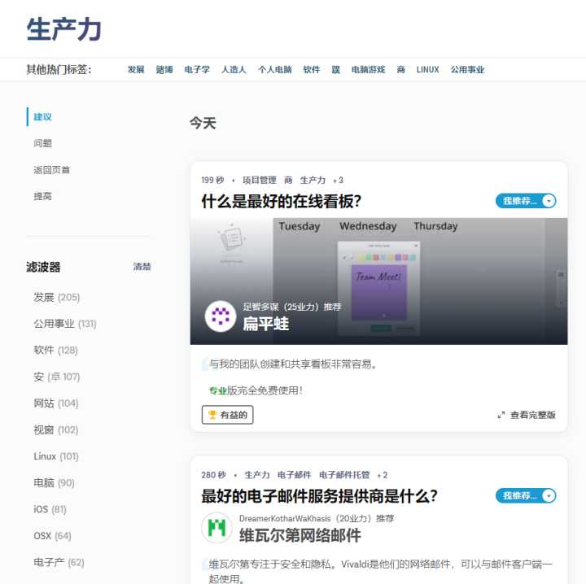
Task: Click 我推荐 button for 最好的电子邮件服务提供商
Action: pos(526,496)
